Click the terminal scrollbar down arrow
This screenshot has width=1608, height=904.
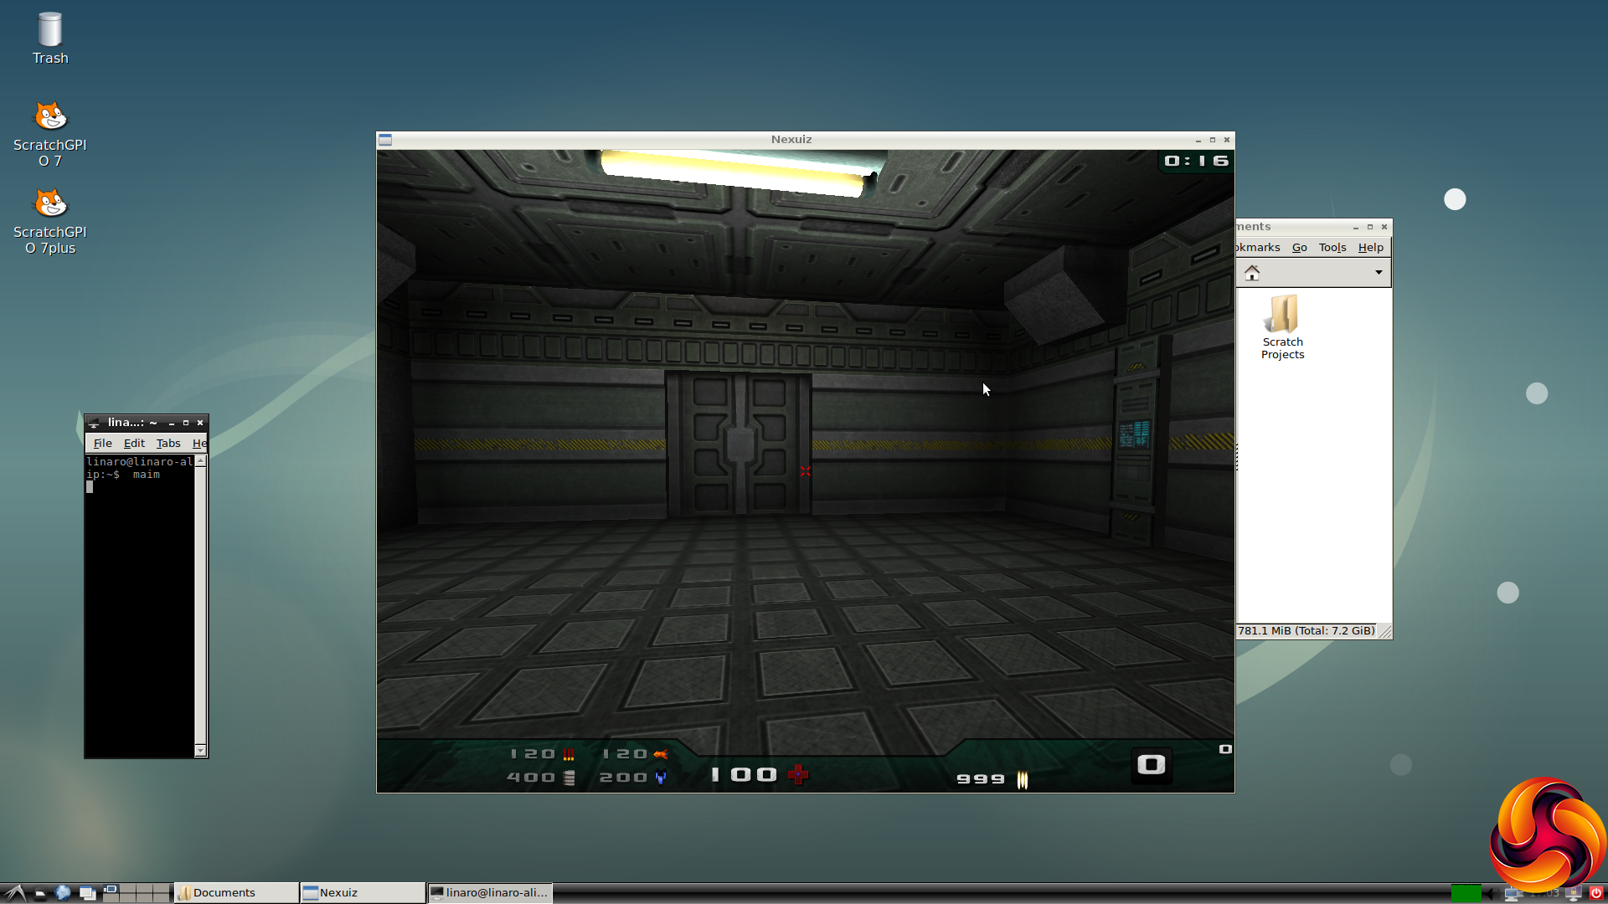click(200, 750)
